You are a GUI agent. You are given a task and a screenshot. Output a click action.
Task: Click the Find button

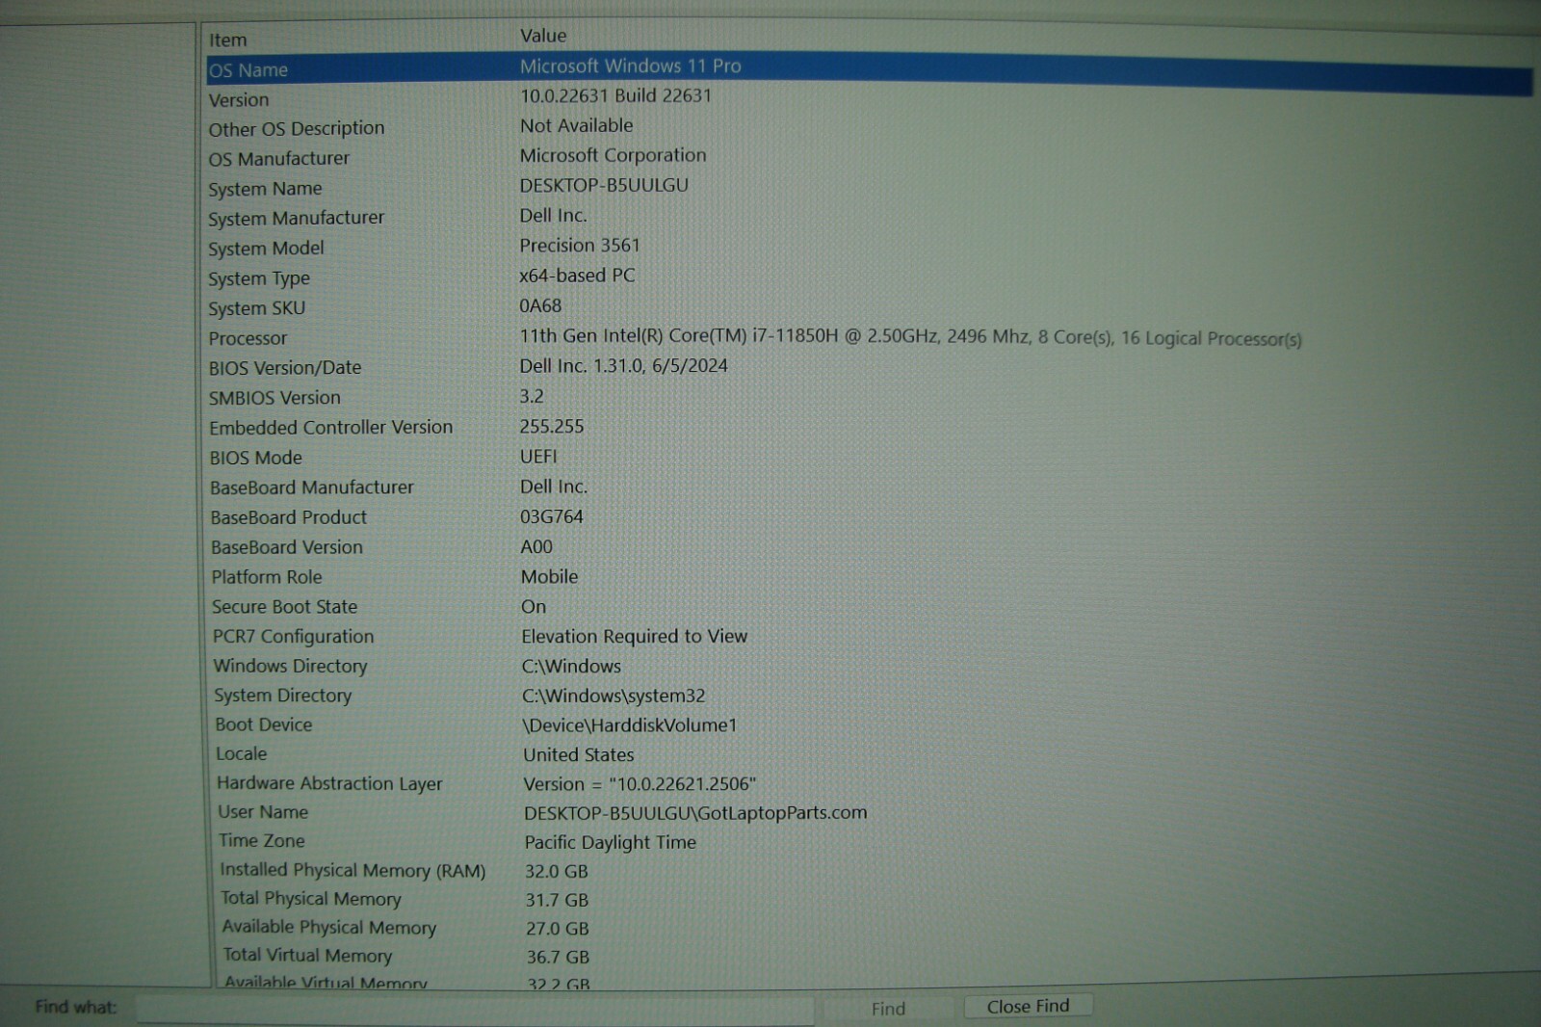(887, 1009)
